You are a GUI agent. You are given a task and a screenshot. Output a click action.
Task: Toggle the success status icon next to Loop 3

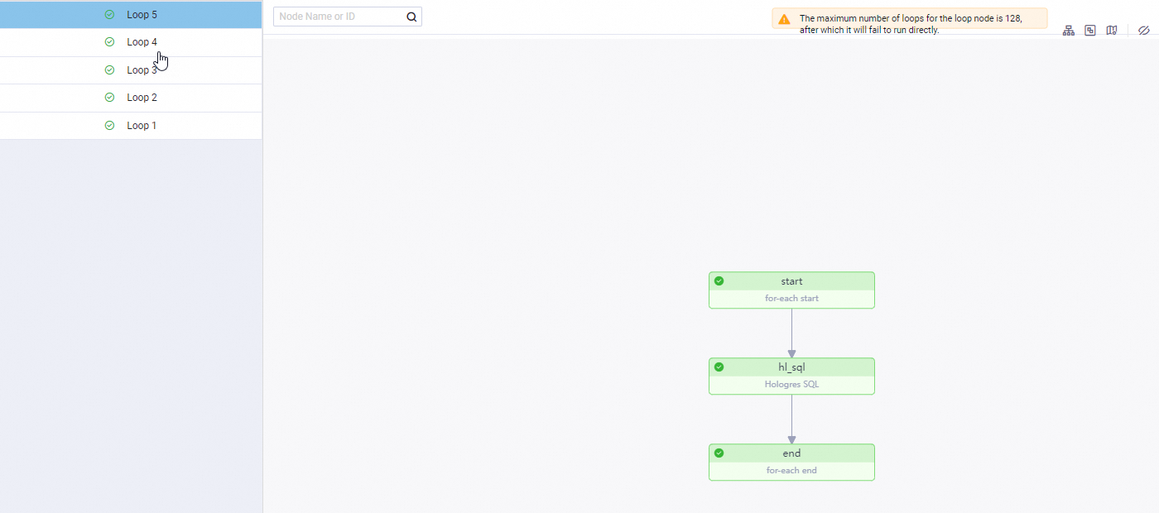[108, 70]
